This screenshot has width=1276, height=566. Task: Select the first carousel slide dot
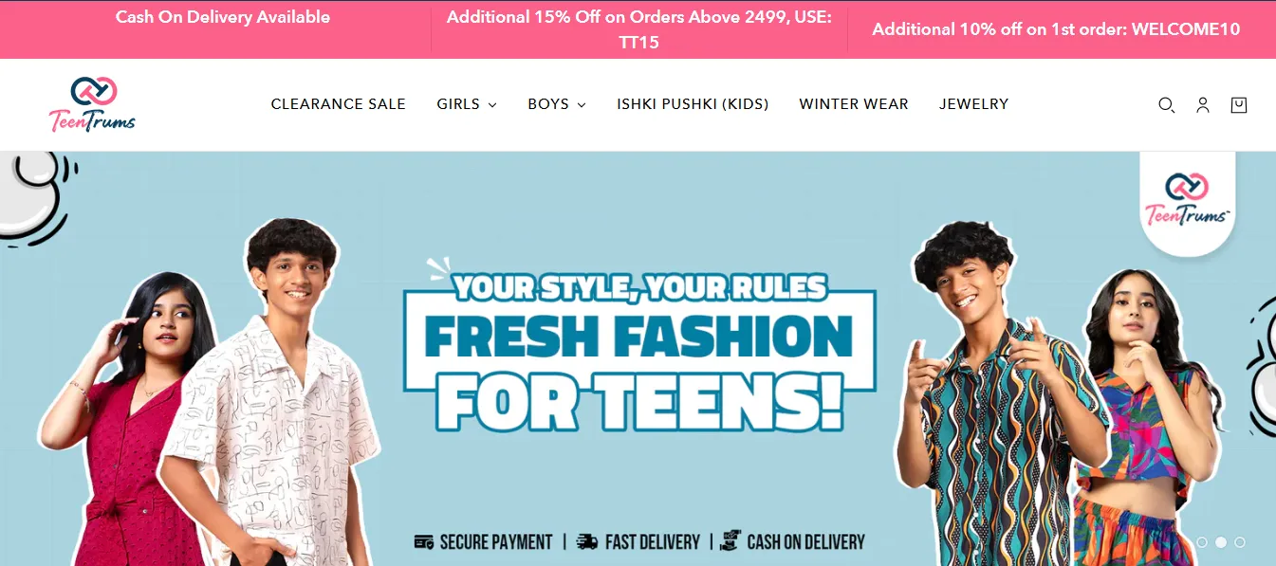(1202, 542)
